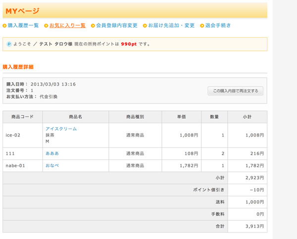
Task: Click the 商品名 column header
Action: (76, 117)
